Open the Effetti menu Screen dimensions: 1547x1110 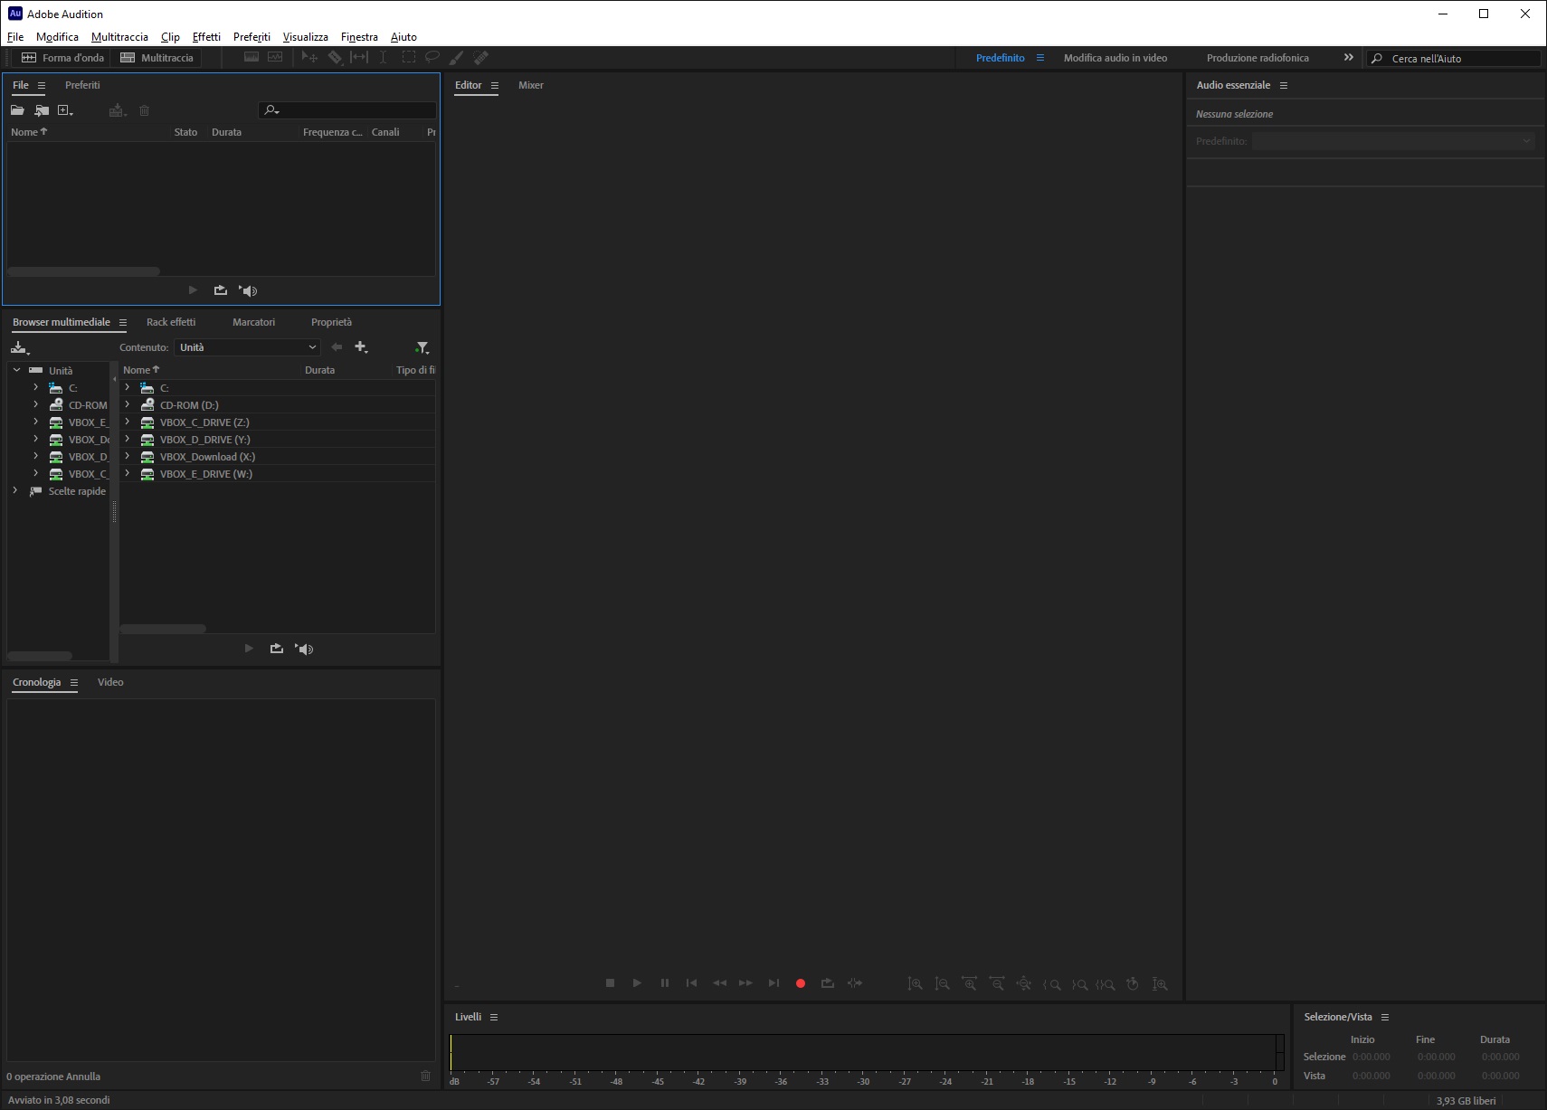click(206, 37)
